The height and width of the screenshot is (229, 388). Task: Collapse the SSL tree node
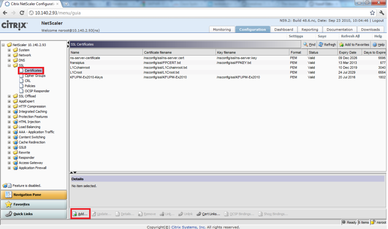[9, 65]
